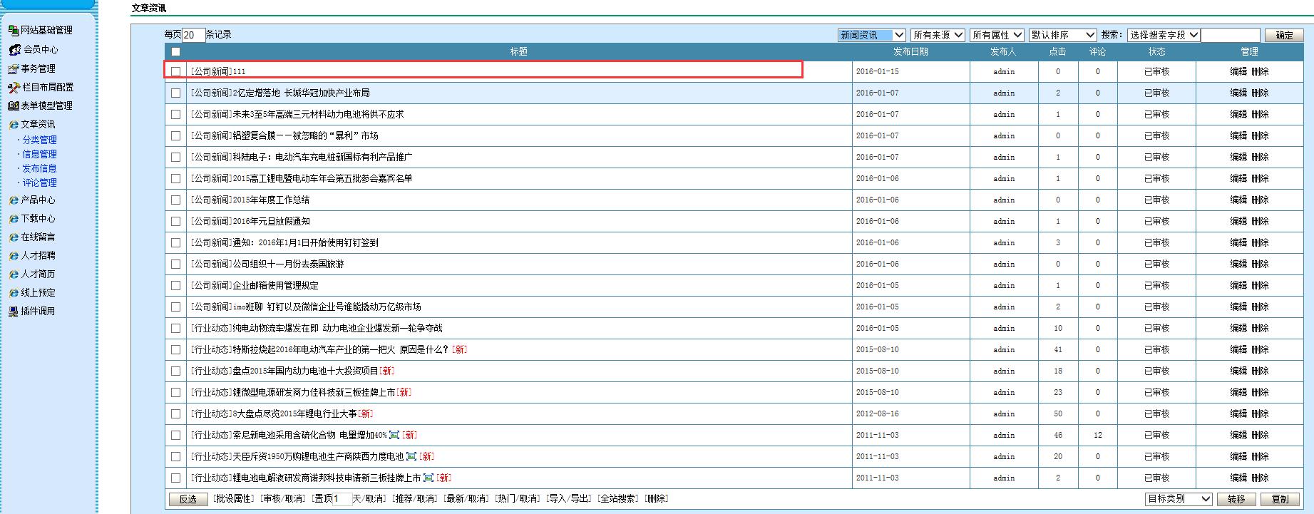Click the 插件调用 computer icon
Viewport: 1314px width, 514px height.
pos(14,312)
